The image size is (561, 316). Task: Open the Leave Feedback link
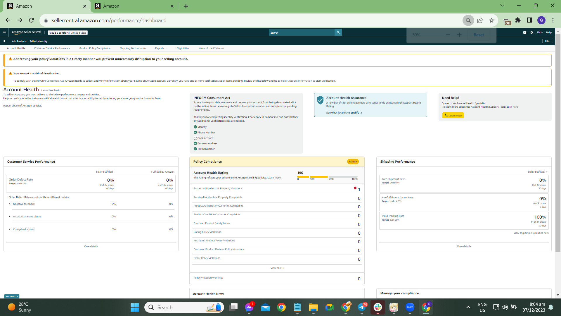click(50, 90)
